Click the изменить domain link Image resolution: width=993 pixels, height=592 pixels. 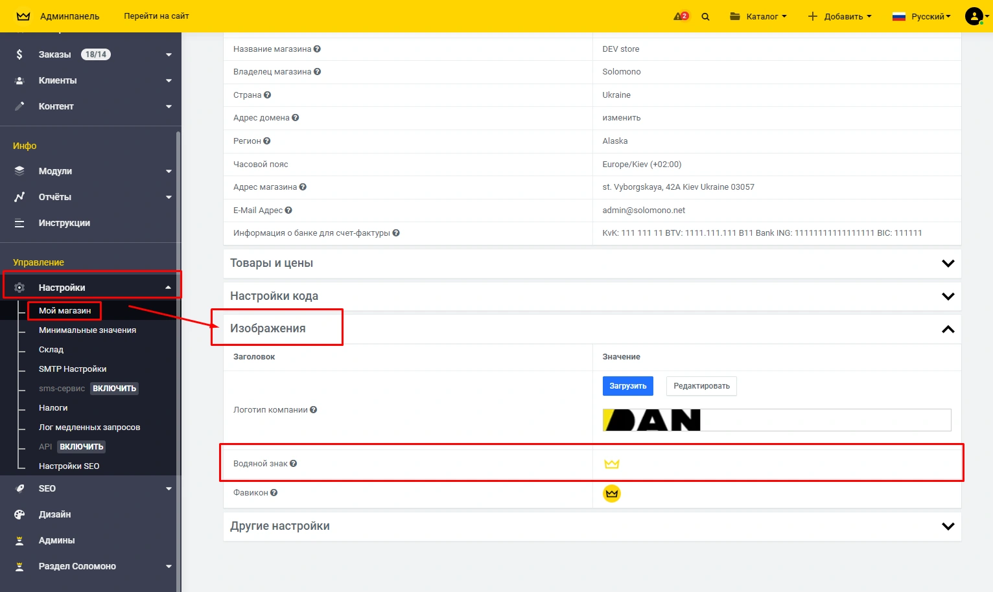click(x=622, y=118)
